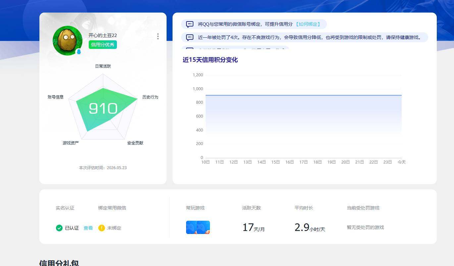Click the 2.9小时/天 average duration value
Viewport: 454px width, 266px height.
coord(310,228)
